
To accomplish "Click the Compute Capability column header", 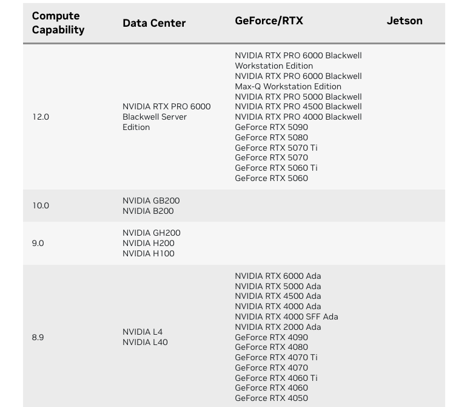I will [58, 22].
